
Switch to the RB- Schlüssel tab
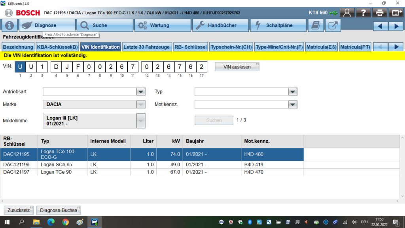point(191,47)
